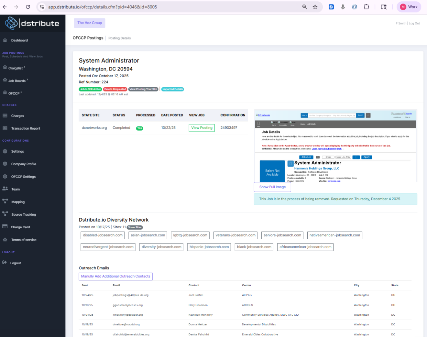
Task: Click the View Posting button
Action: (x=202, y=128)
